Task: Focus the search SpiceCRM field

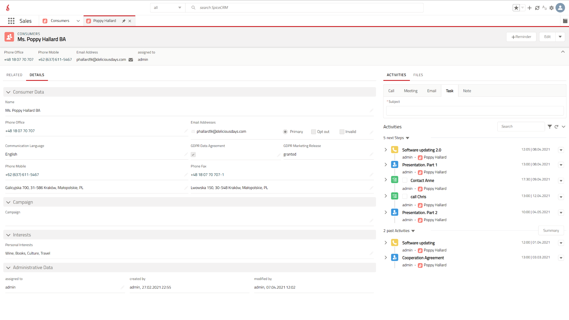Action: 304,8
